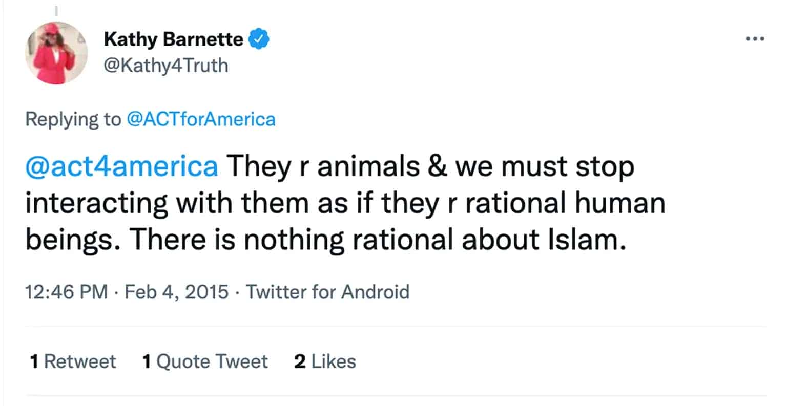Image resolution: width=787 pixels, height=406 pixels.
Task: View the 1 Retweet list
Action: [x=73, y=361]
